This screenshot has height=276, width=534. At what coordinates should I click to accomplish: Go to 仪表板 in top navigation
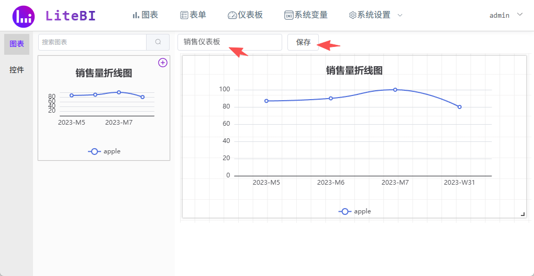click(245, 15)
